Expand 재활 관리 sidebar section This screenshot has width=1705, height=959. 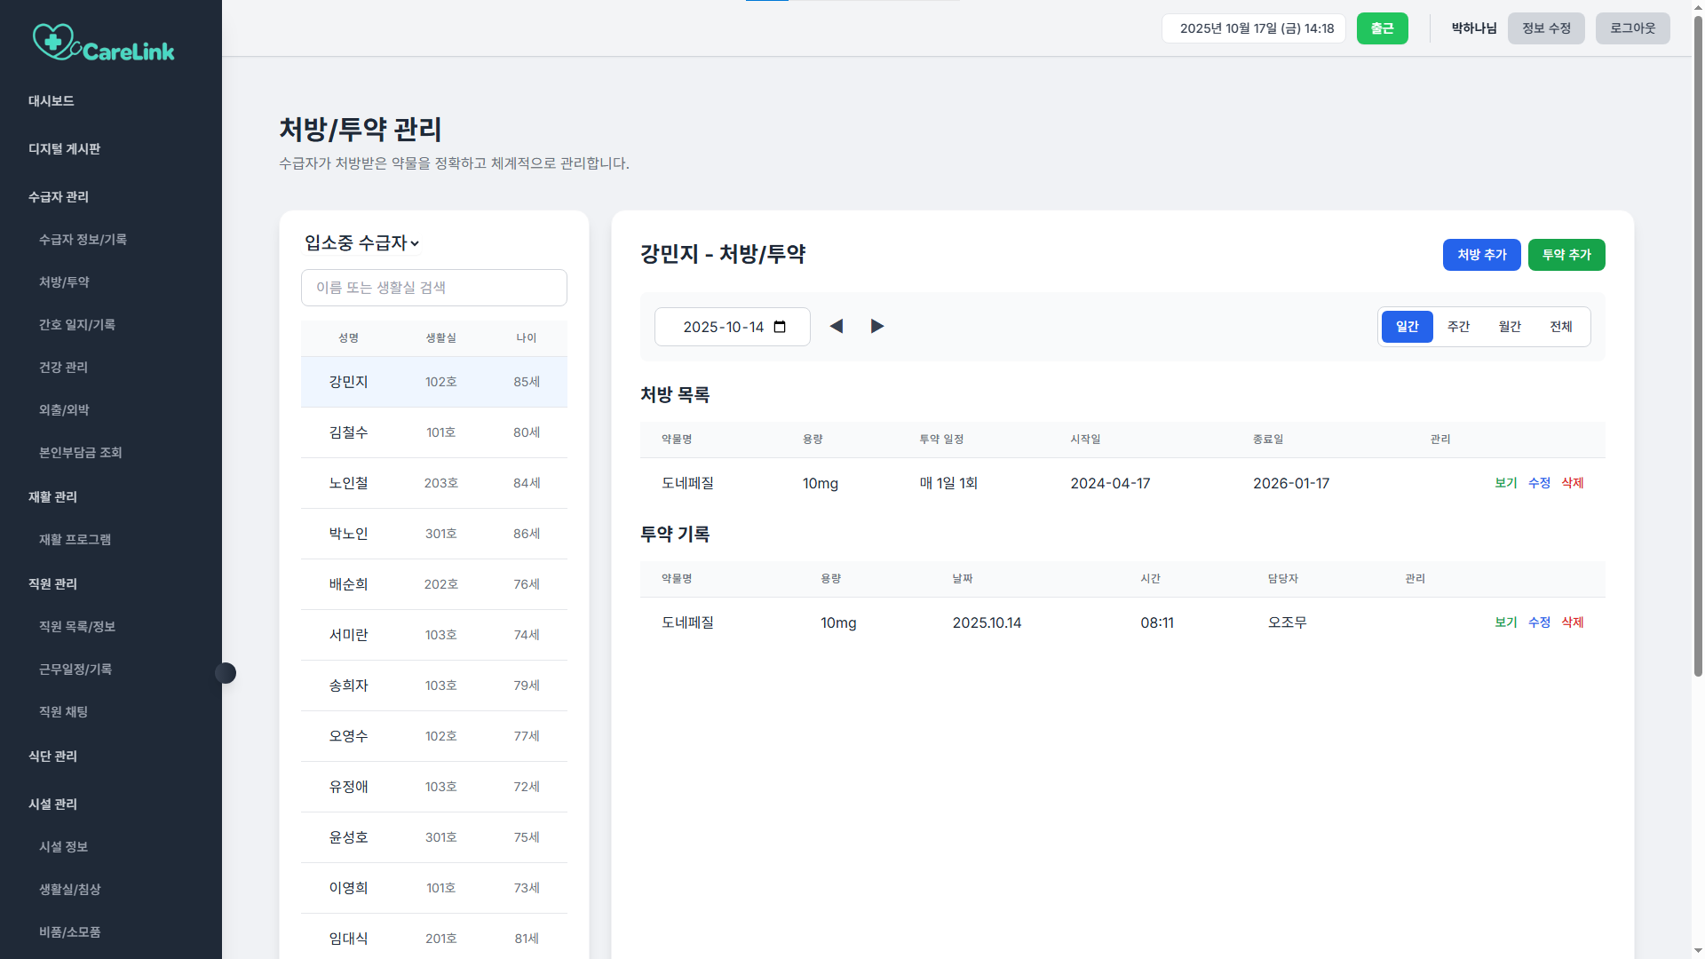tap(52, 497)
